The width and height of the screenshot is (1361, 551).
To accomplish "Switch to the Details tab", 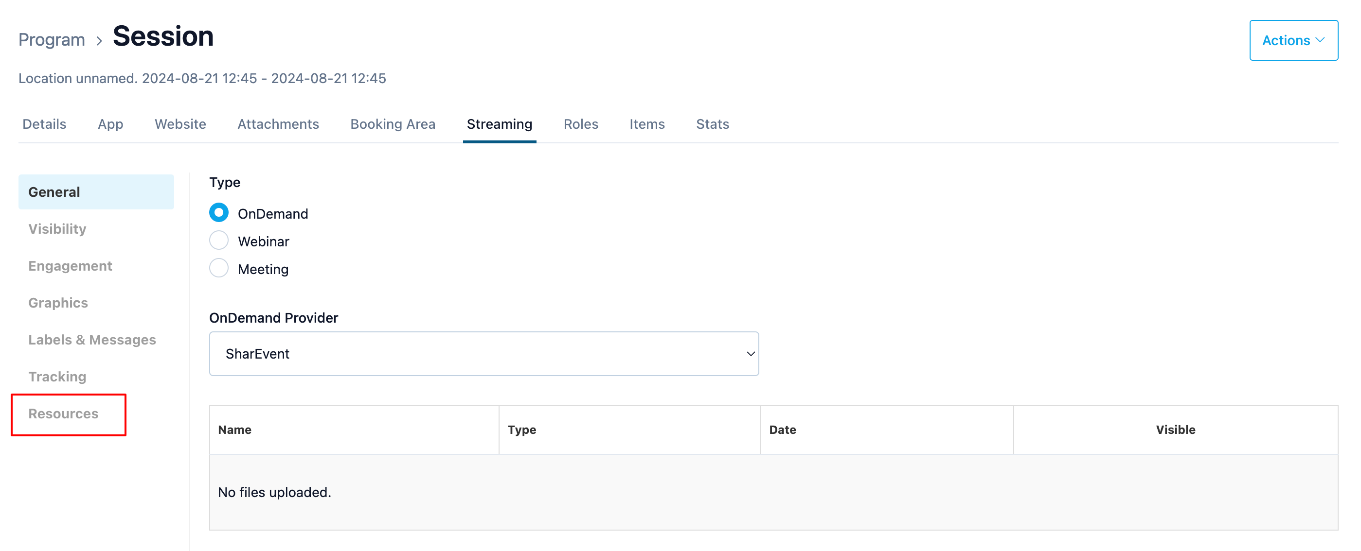I will click(44, 124).
